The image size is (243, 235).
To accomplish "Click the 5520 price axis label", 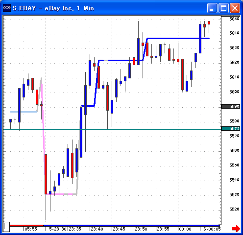I will [x=234, y=210].
